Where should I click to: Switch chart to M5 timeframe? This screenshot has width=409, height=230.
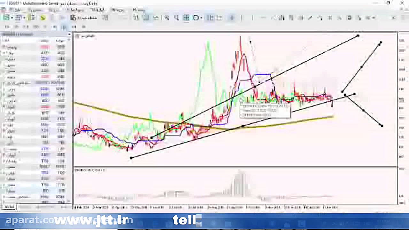point(17,27)
